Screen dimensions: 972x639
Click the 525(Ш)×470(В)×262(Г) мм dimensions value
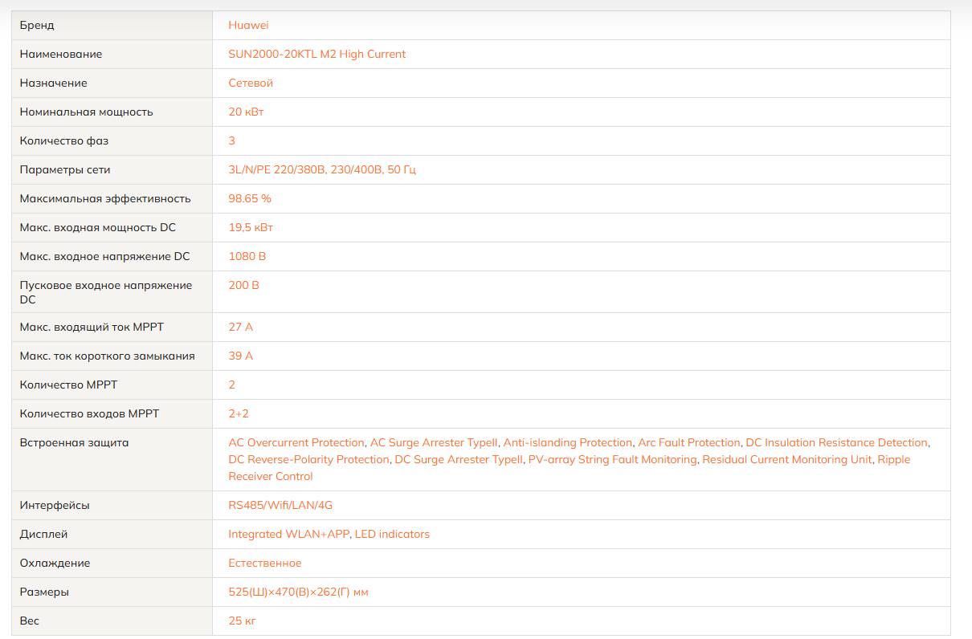click(298, 592)
